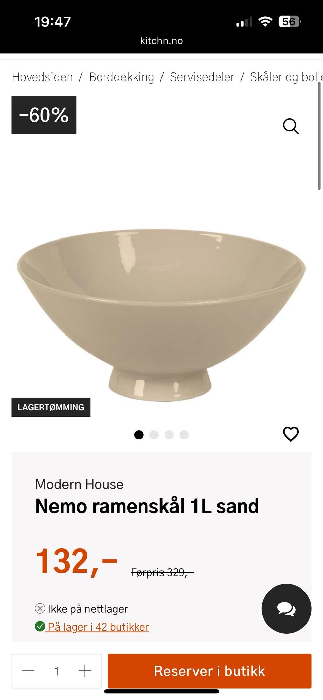Tap the battery indicator in status bar

[x=290, y=22]
